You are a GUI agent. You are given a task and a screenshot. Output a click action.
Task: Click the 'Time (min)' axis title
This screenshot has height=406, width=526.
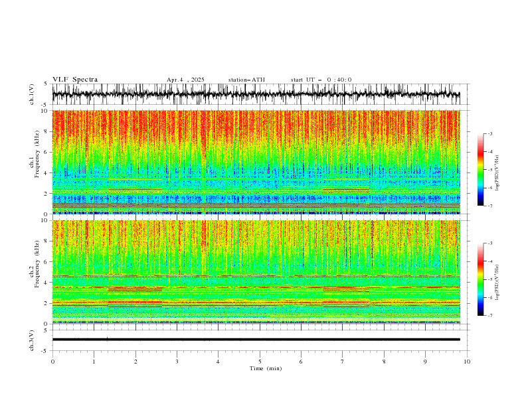point(266,368)
